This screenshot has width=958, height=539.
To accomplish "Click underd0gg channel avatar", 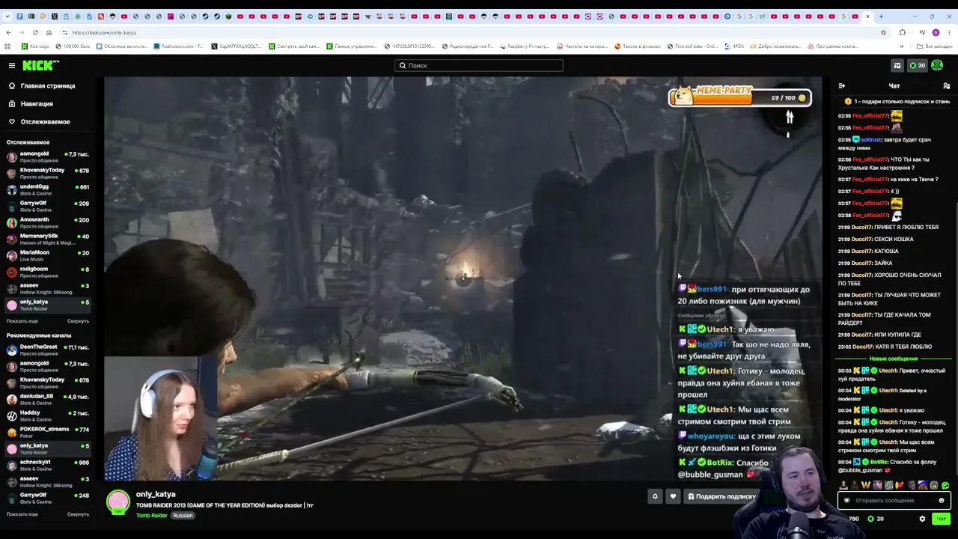I will tap(12, 190).
